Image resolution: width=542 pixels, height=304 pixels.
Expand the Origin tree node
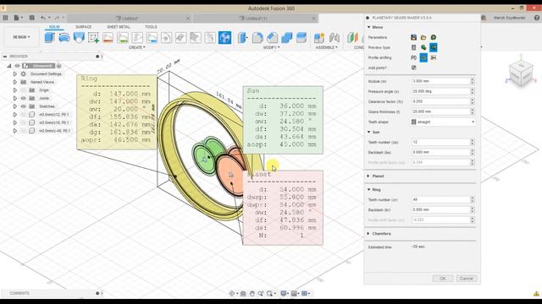[15, 90]
